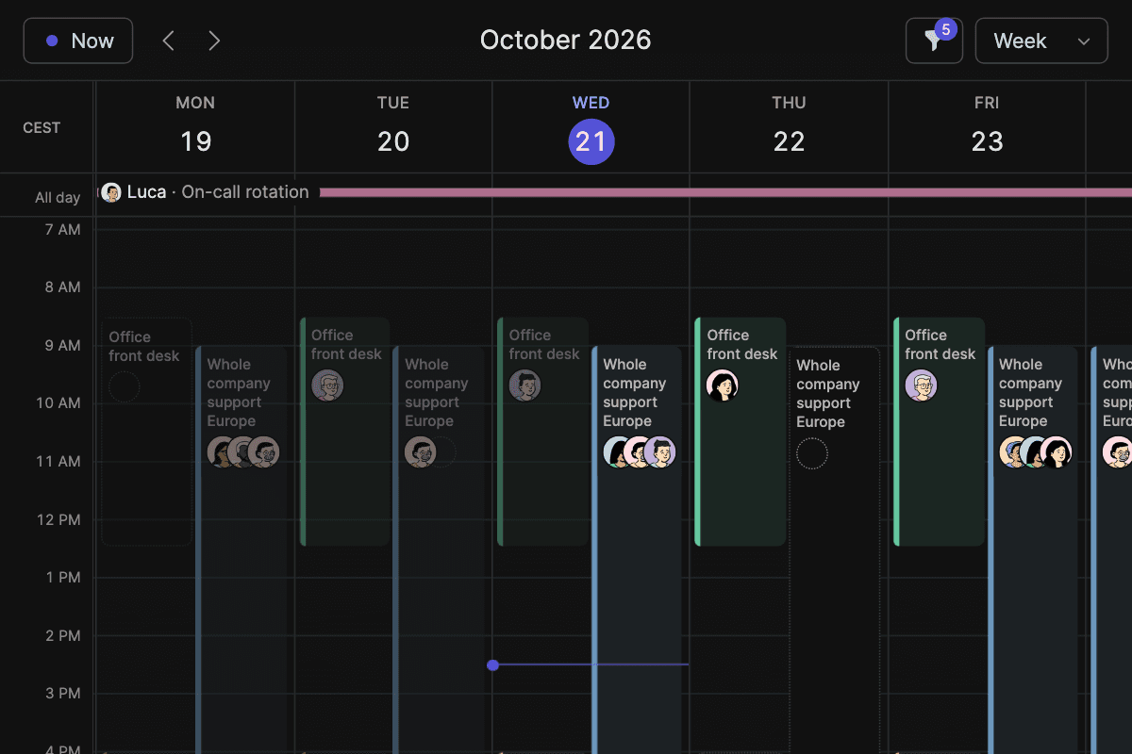Click the current time indicator dot

(492, 665)
